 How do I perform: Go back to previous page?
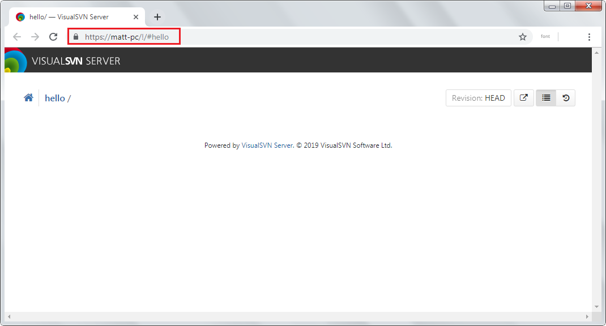point(17,37)
